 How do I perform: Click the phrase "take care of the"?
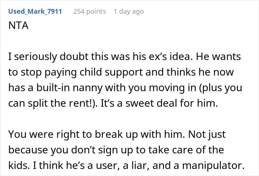click(x=186, y=150)
